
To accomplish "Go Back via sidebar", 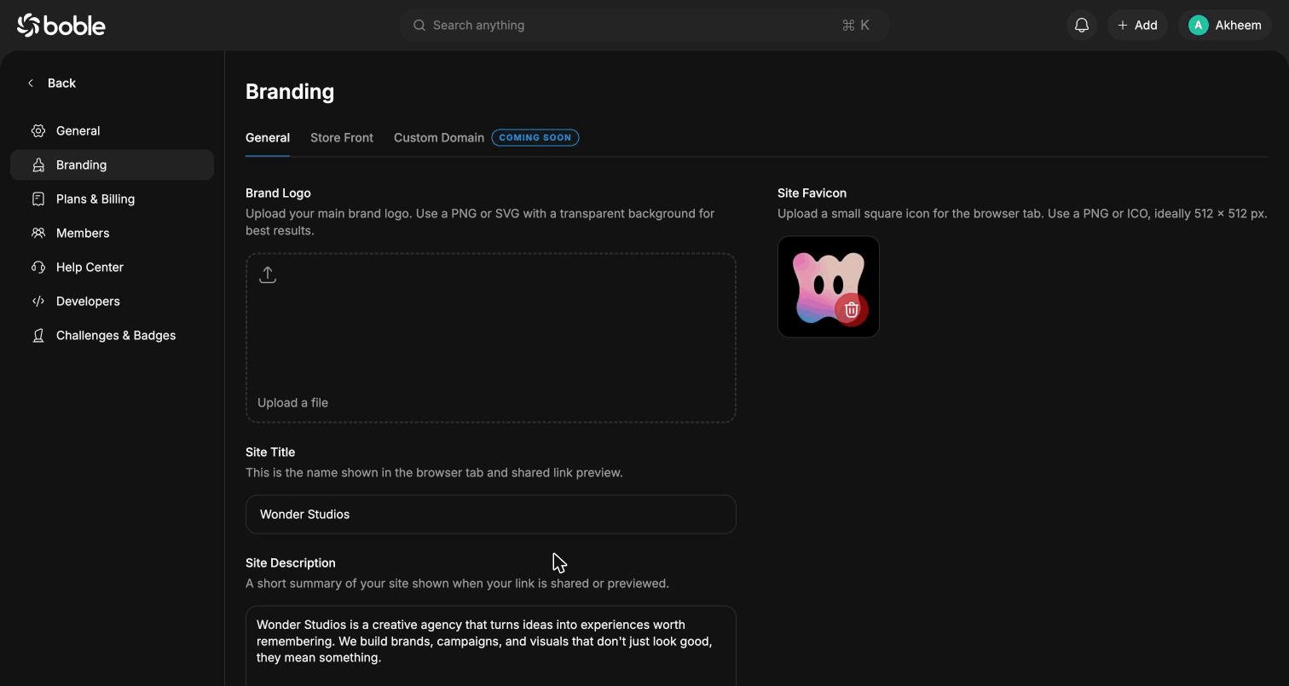I will (x=51, y=83).
